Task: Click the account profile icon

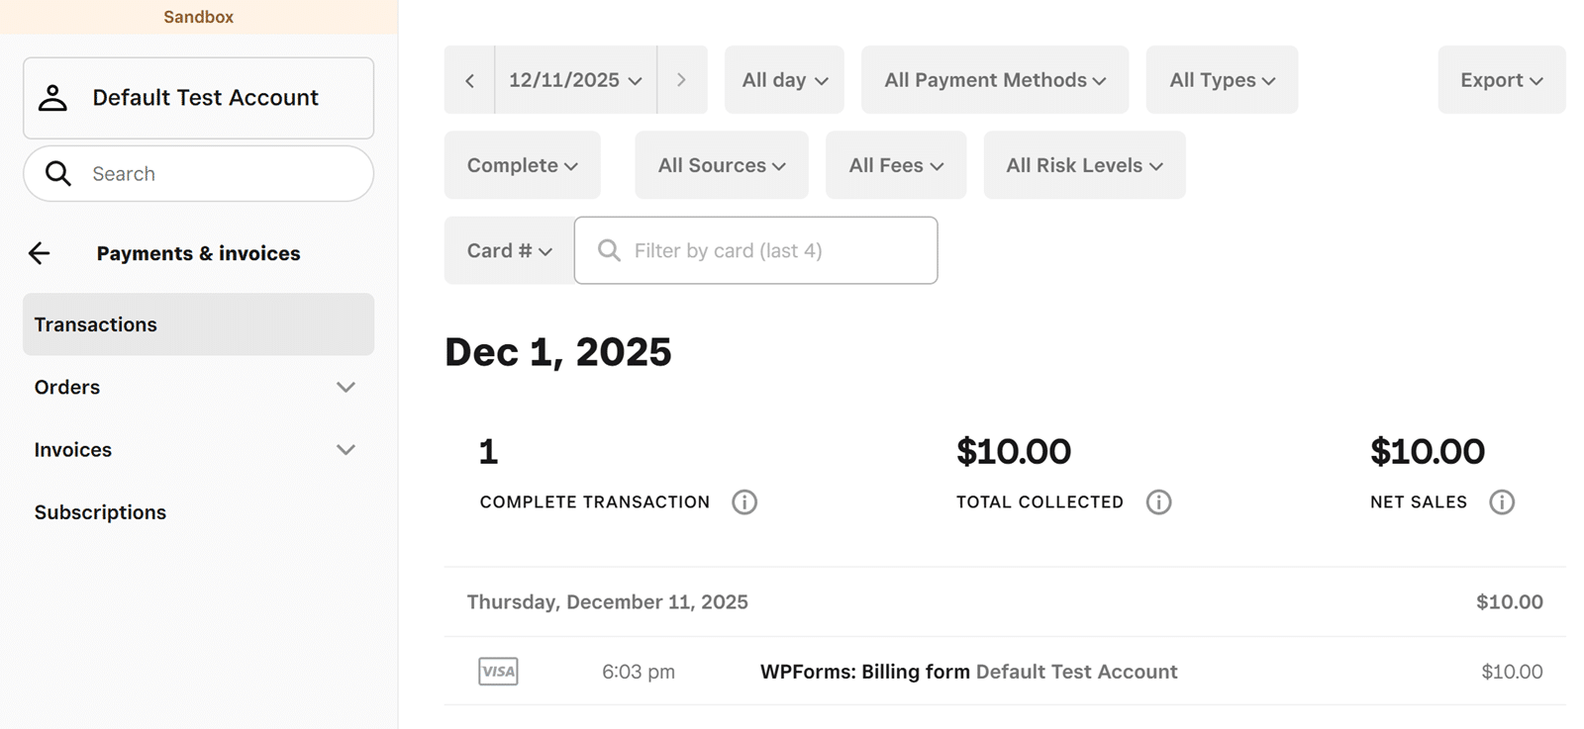Action: 52,97
